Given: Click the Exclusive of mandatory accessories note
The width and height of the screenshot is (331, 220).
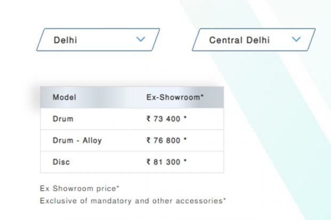Looking at the screenshot, I should [x=133, y=201].
